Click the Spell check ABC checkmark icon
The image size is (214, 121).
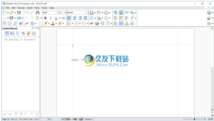click(127, 12)
